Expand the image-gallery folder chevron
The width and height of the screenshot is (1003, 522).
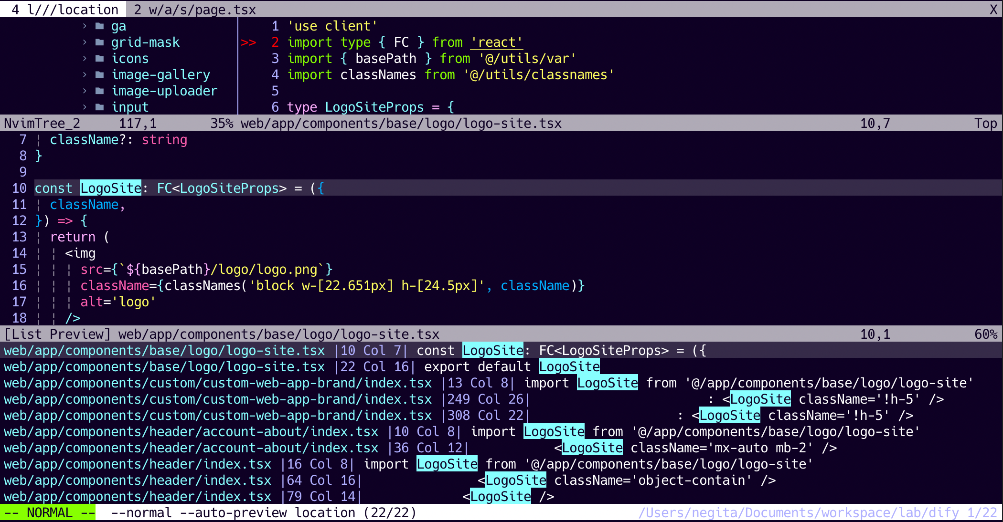(85, 75)
